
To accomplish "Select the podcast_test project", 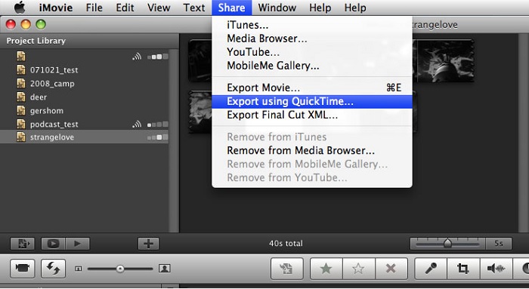I will 85,124.
